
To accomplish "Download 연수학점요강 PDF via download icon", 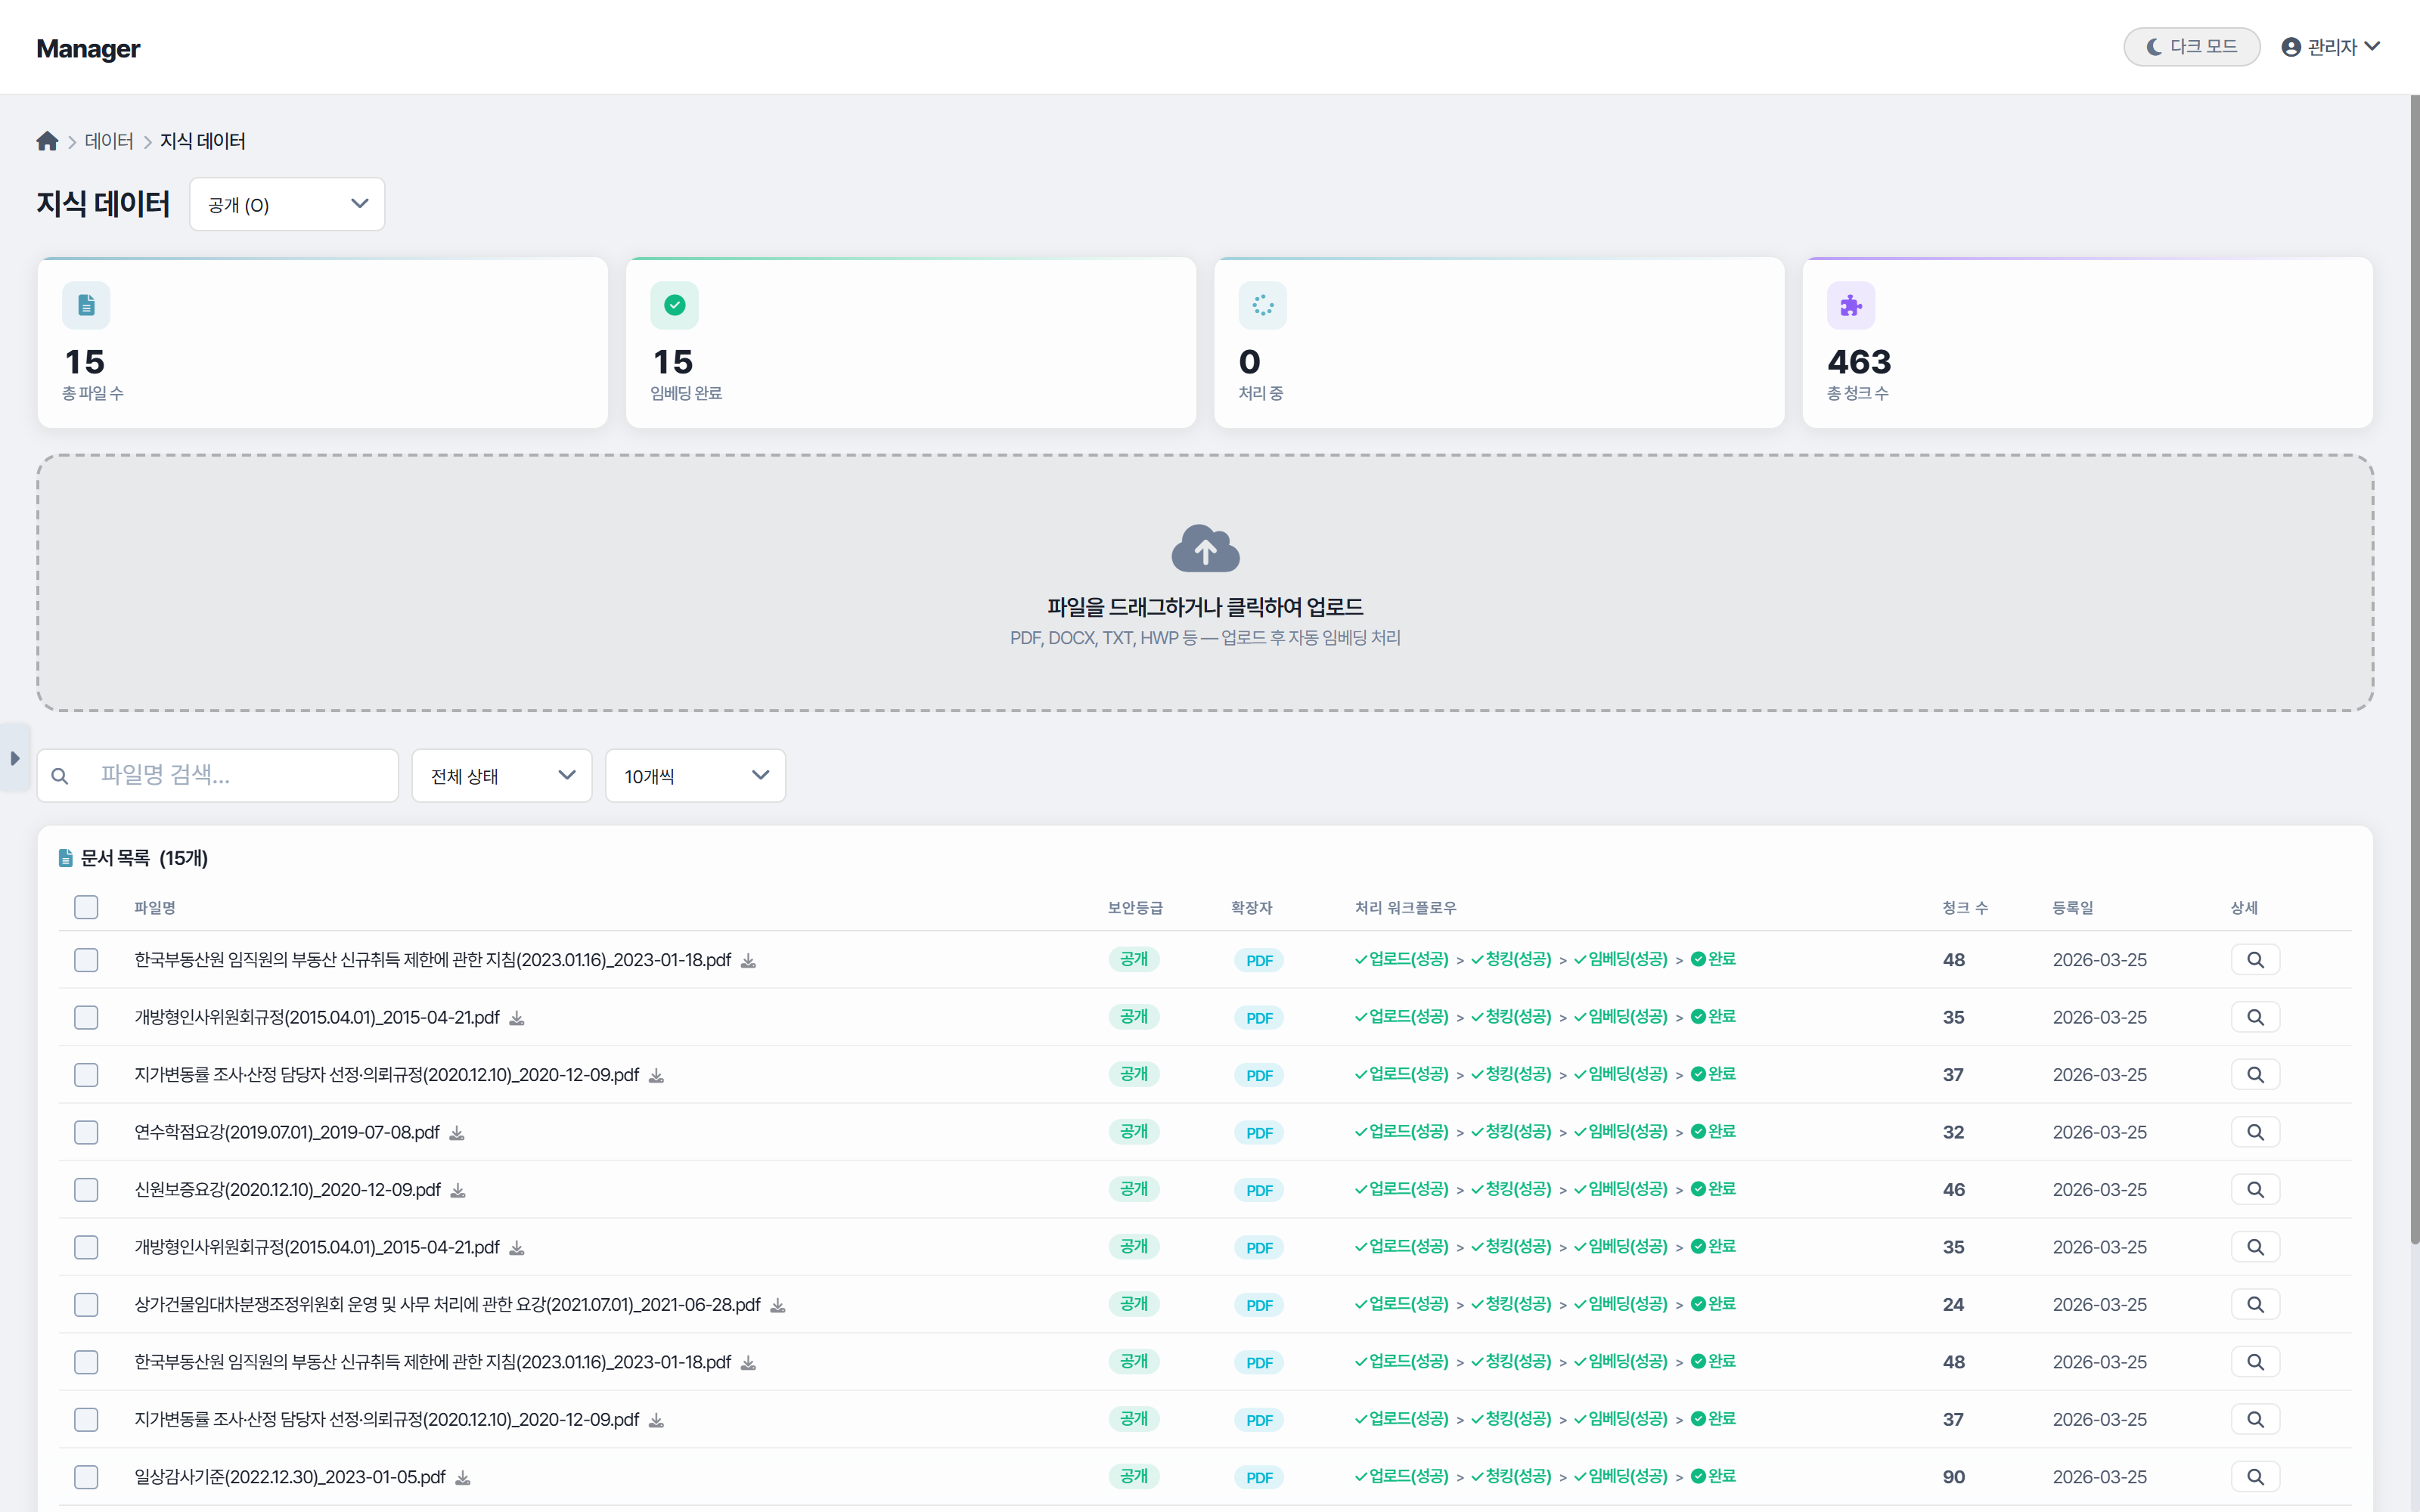I will pyautogui.click(x=457, y=1133).
